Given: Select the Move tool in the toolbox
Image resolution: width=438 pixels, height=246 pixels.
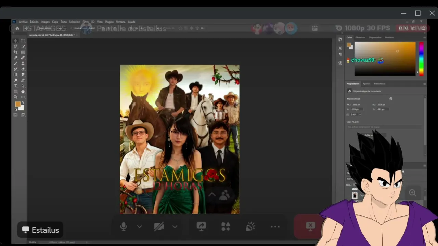Looking at the screenshot, I should [15, 41].
